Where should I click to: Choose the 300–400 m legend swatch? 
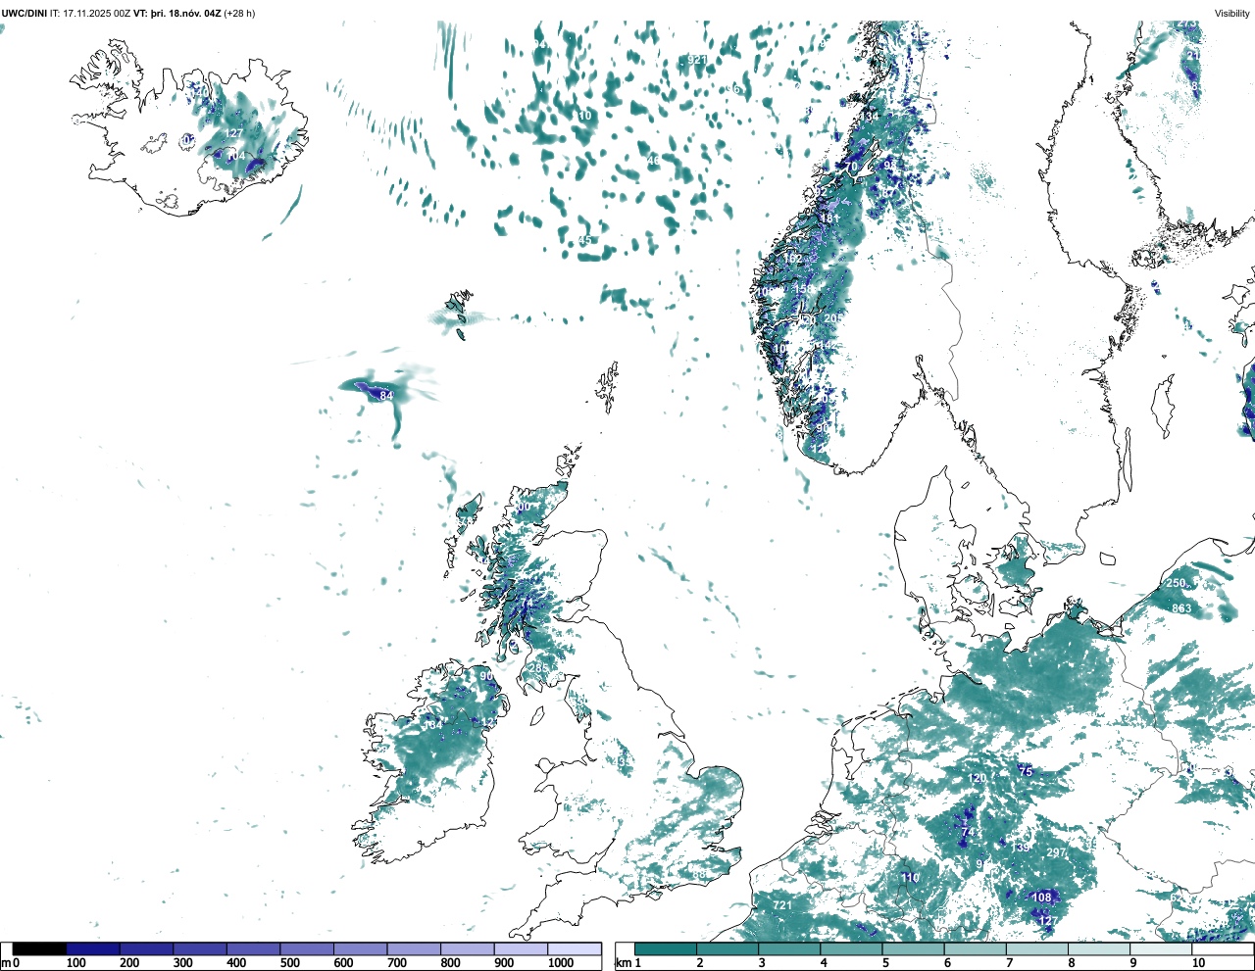pyautogui.click(x=200, y=949)
